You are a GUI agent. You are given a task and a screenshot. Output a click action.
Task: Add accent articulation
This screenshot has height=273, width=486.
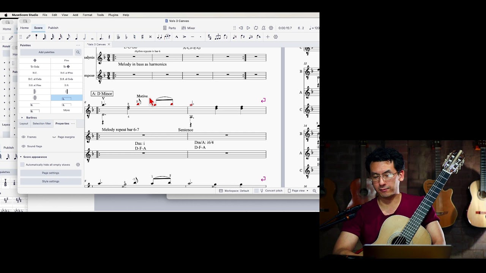coord(185,37)
